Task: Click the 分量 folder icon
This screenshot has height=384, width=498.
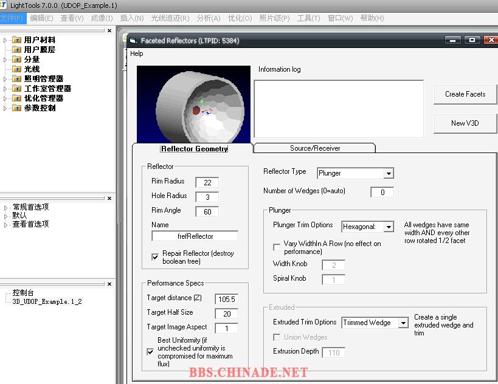Action: point(17,60)
